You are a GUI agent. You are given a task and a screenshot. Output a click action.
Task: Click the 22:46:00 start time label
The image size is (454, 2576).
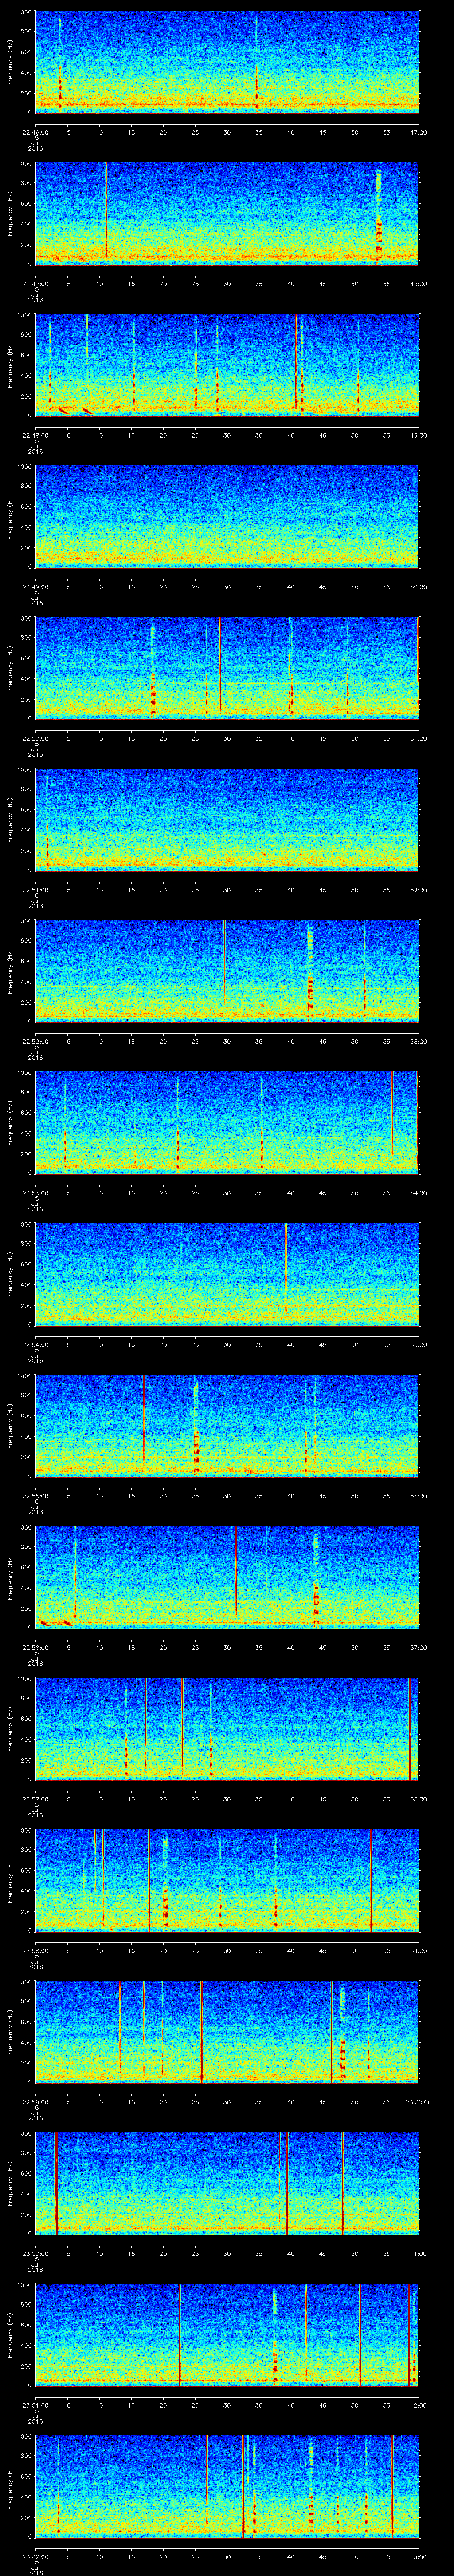[x=35, y=132]
